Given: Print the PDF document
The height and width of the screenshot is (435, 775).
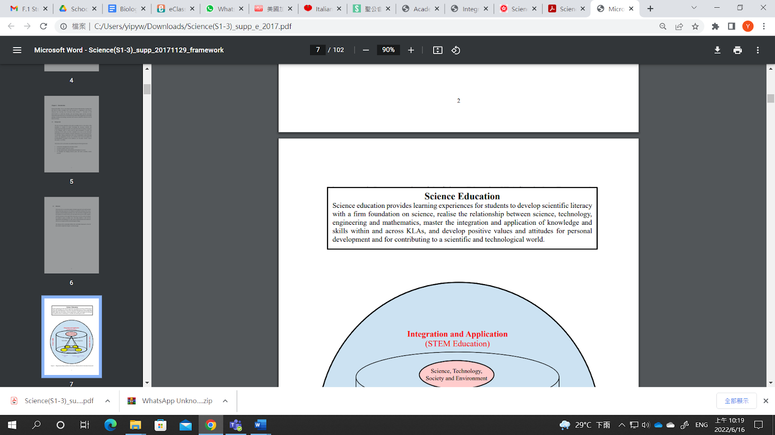Looking at the screenshot, I should pos(738,50).
